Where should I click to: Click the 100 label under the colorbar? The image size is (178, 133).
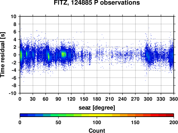tap(97, 122)
